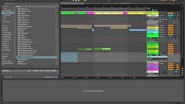185x104 pixels.
Task: Fold the Super Stab track
Action: pos(149,47)
